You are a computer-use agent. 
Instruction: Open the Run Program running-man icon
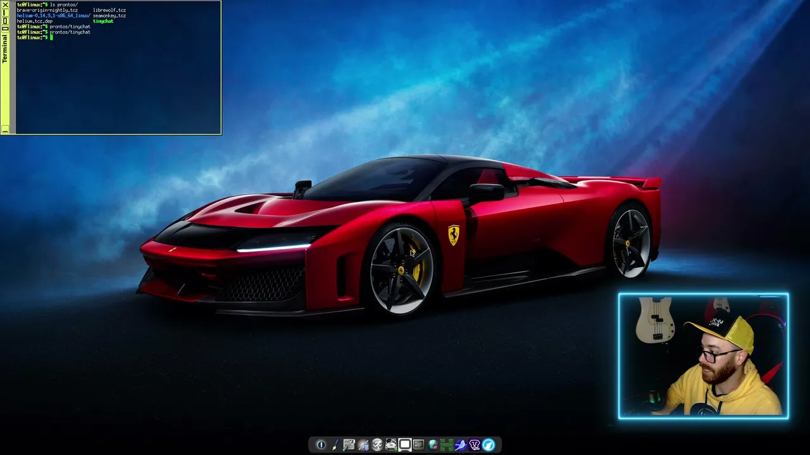(377, 445)
